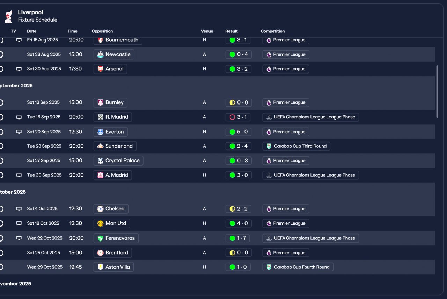The image size is (447, 299).
Task: Open the Chelsea opposition team
Action: point(111,209)
